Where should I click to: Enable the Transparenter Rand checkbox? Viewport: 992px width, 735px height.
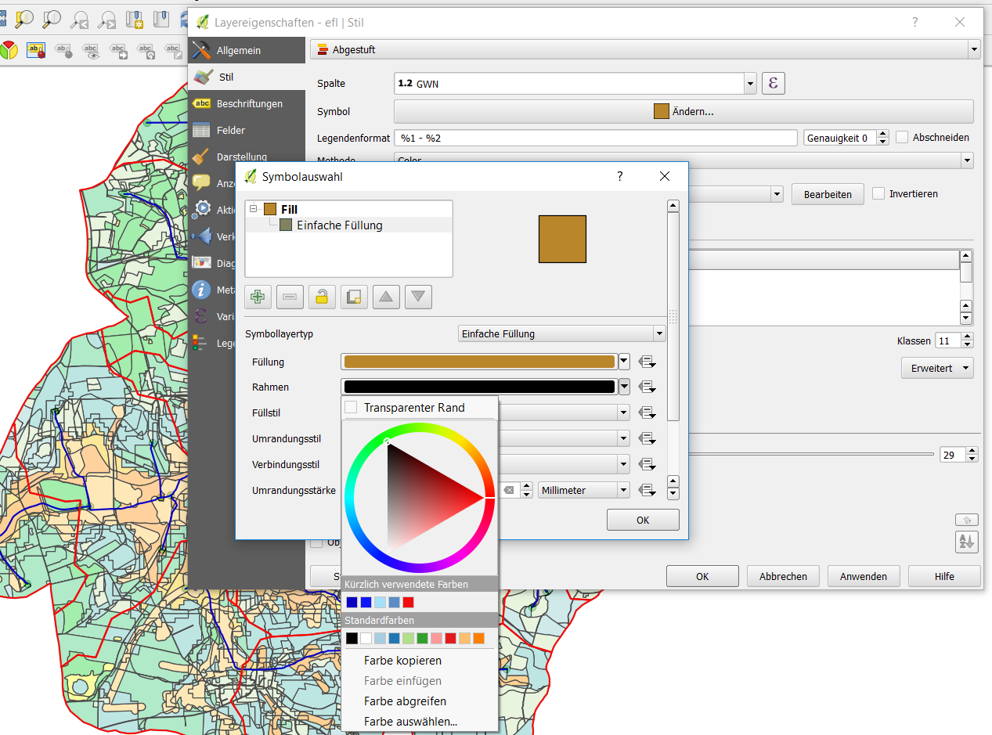click(x=352, y=408)
